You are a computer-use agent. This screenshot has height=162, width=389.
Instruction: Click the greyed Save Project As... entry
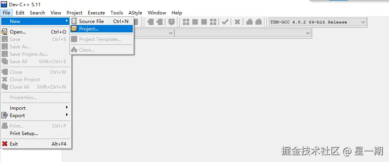(36, 54)
